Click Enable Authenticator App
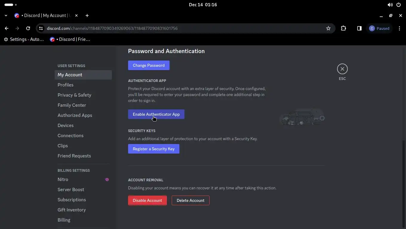Viewport: 406px width, 229px height. pyautogui.click(x=156, y=114)
